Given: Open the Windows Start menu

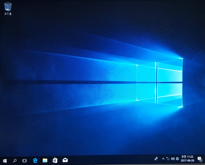Looking at the screenshot, I should pos(5,161).
